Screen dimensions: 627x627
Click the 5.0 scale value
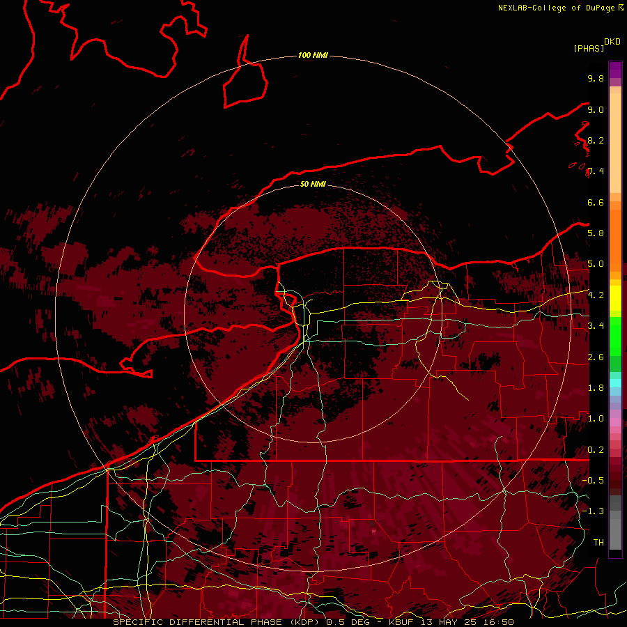(596, 264)
